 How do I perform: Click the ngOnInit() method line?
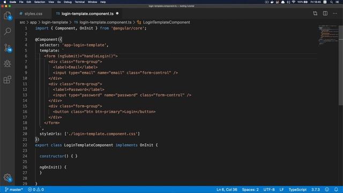(53, 167)
